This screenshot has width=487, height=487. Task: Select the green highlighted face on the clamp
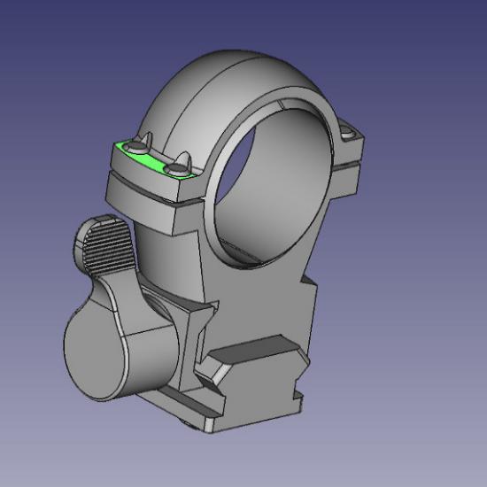coord(153,162)
